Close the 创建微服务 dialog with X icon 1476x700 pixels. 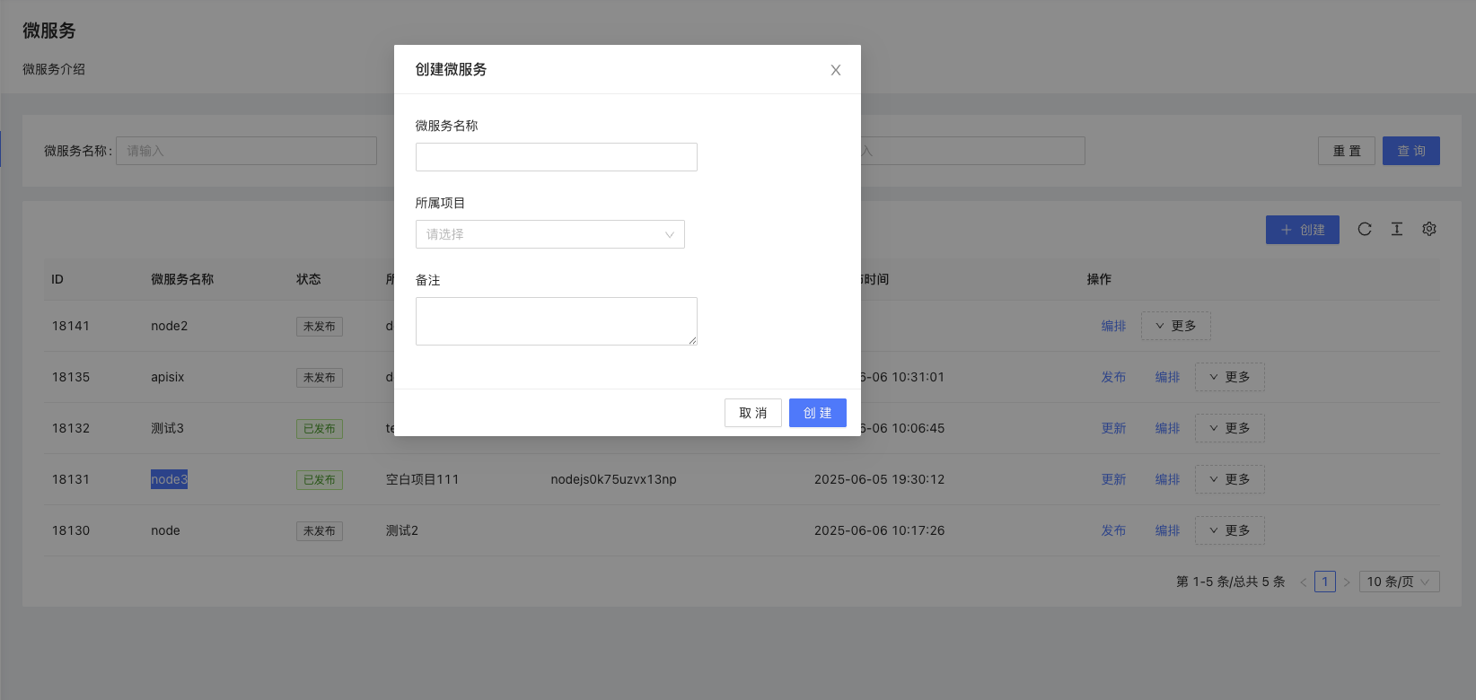click(835, 70)
